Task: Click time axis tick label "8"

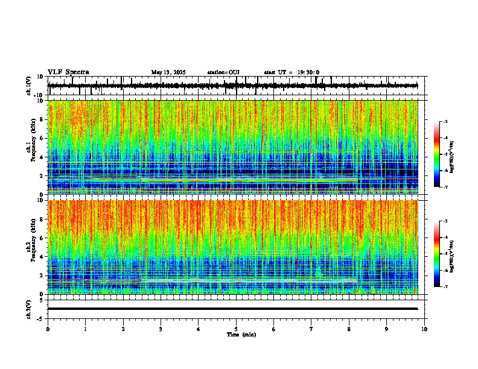Action: tap(349, 329)
